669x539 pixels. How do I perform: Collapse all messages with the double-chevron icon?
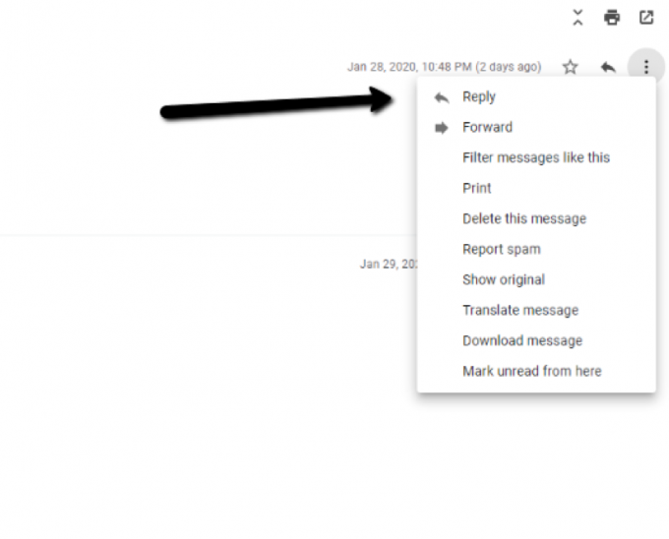click(578, 18)
